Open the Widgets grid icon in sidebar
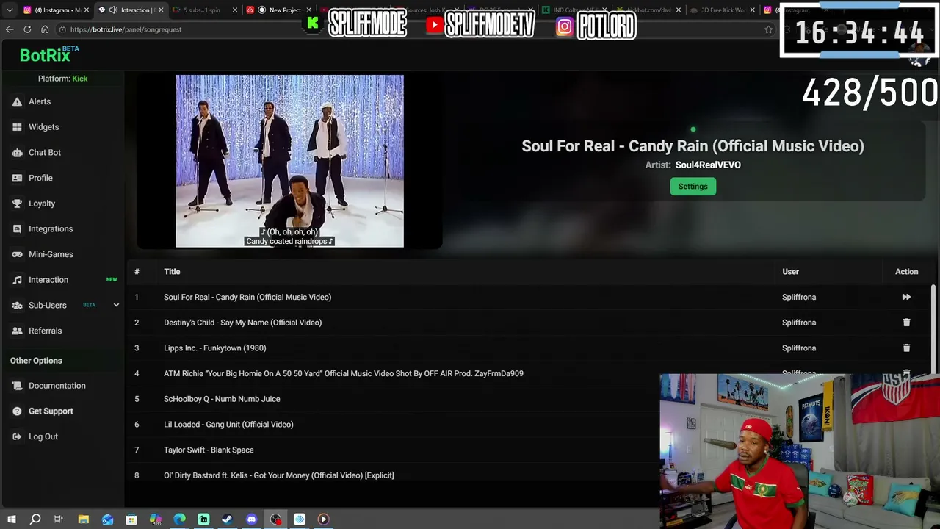 17,127
